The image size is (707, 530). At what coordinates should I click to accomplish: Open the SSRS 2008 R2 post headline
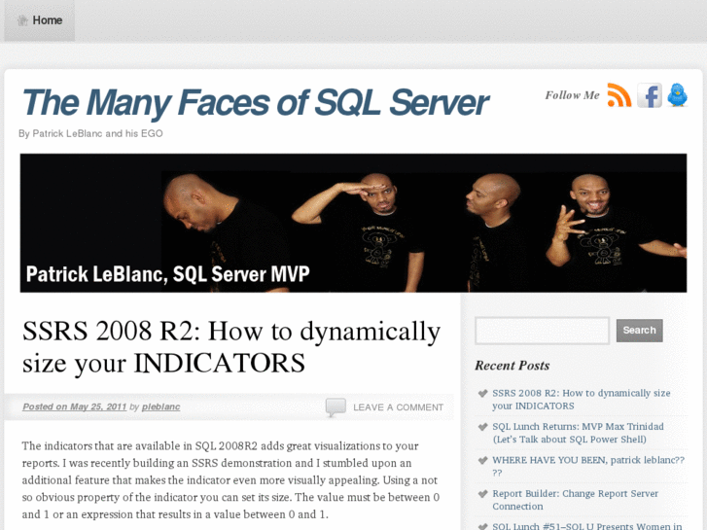click(231, 346)
